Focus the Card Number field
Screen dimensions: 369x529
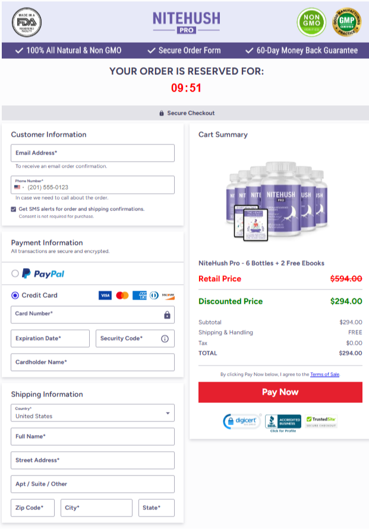(x=86, y=314)
